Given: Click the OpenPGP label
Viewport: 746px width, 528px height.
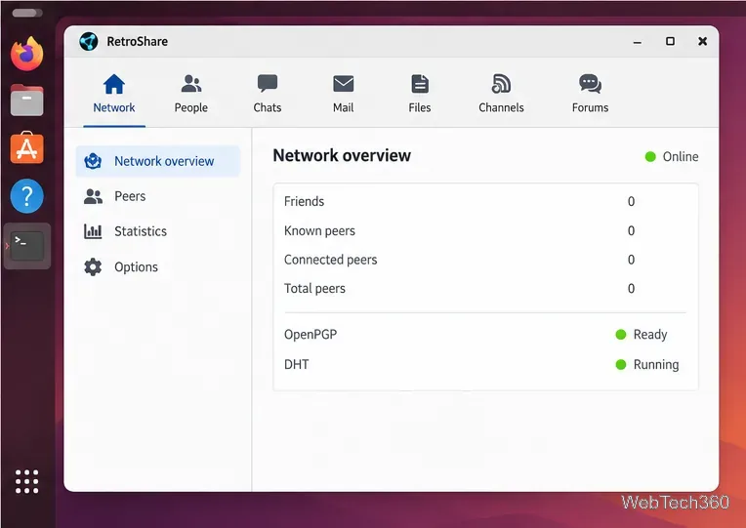Looking at the screenshot, I should [x=311, y=335].
